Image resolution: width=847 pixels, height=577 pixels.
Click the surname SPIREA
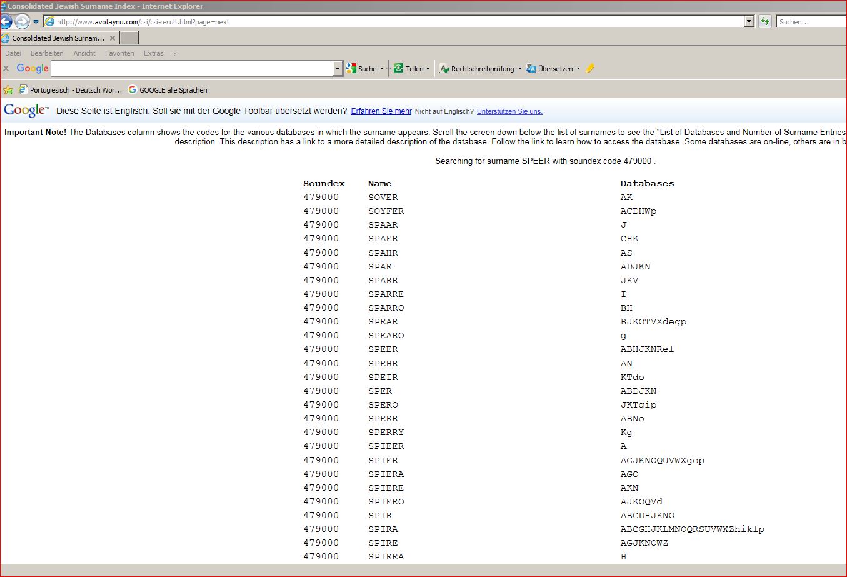tap(386, 556)
